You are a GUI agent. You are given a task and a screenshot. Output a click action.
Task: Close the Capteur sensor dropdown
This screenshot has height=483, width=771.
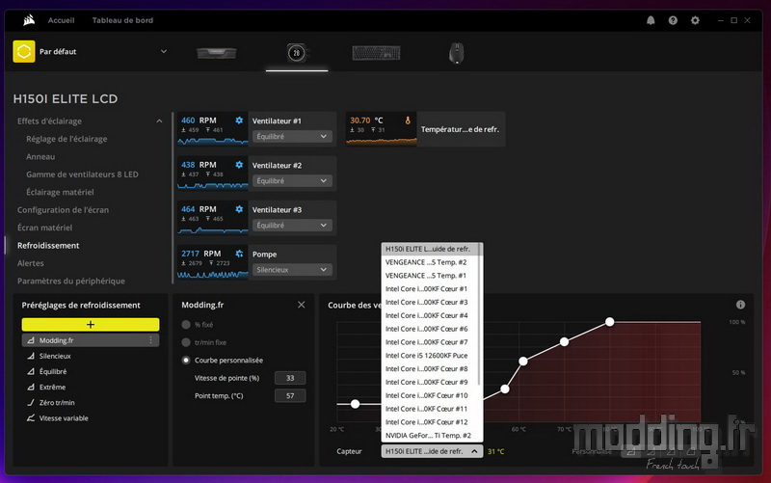(x=432, y=451)
